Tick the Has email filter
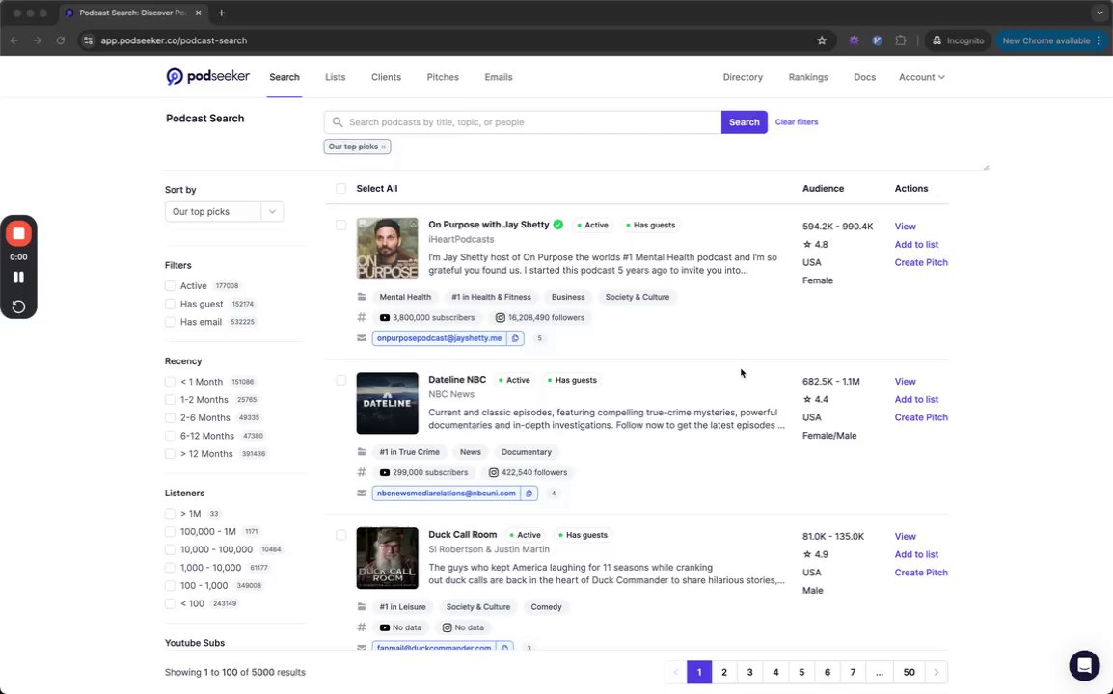Image resolution: width=1113 pixels, height=694 pixels. click(x=170, y=322)
